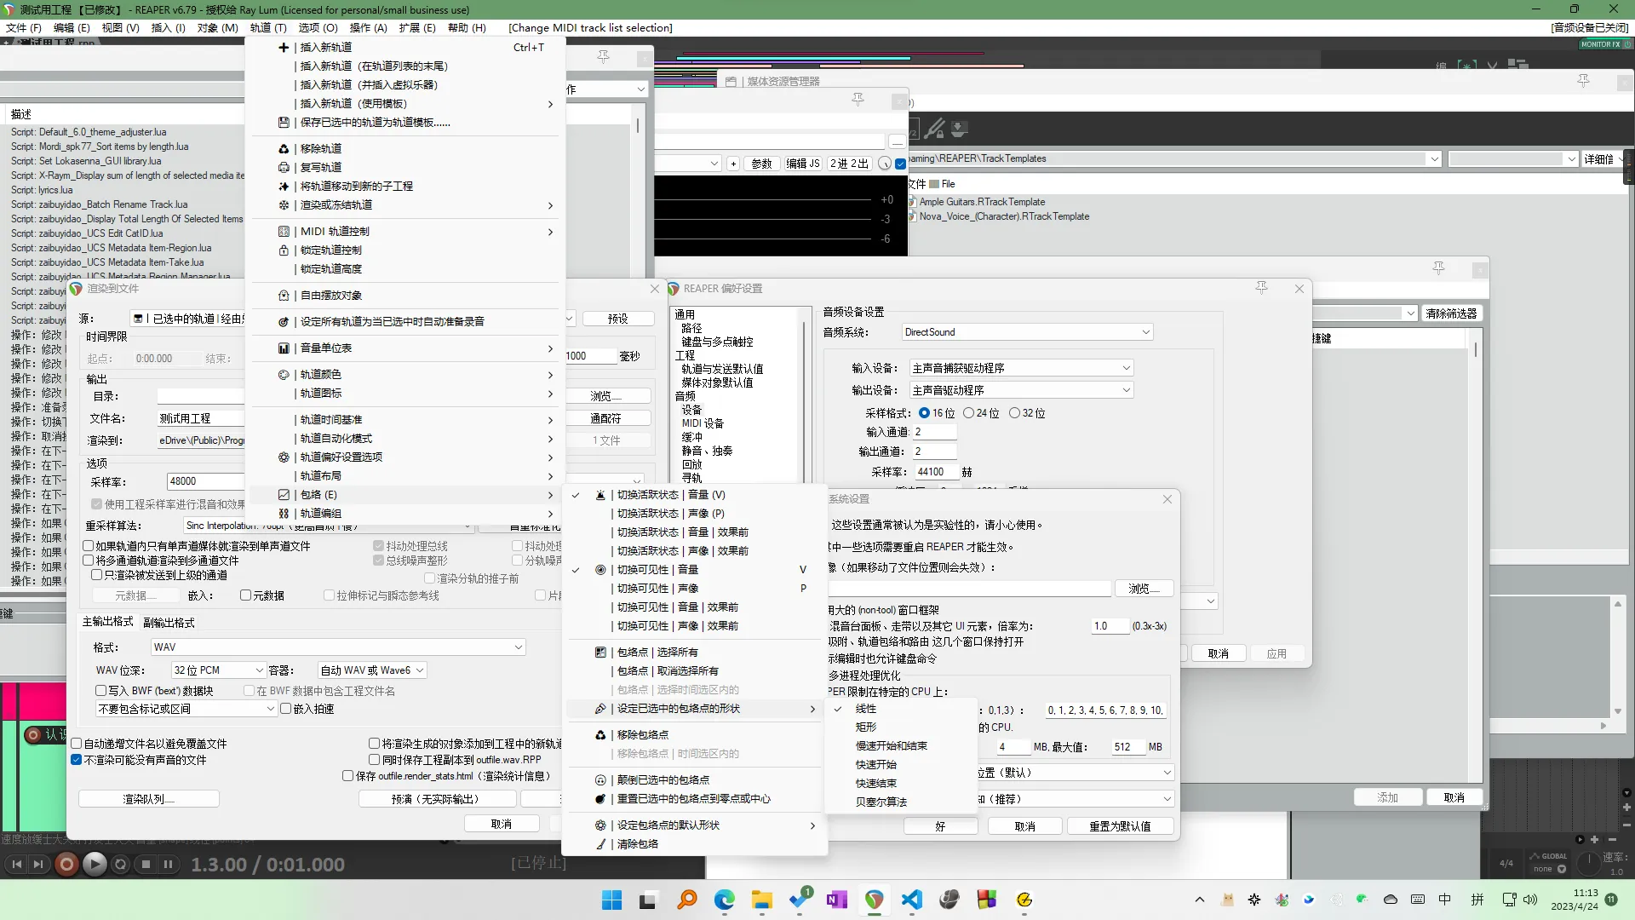
Task: Open the 不要包含标记或区间 dropdown
Action: (x=186, y=709)
